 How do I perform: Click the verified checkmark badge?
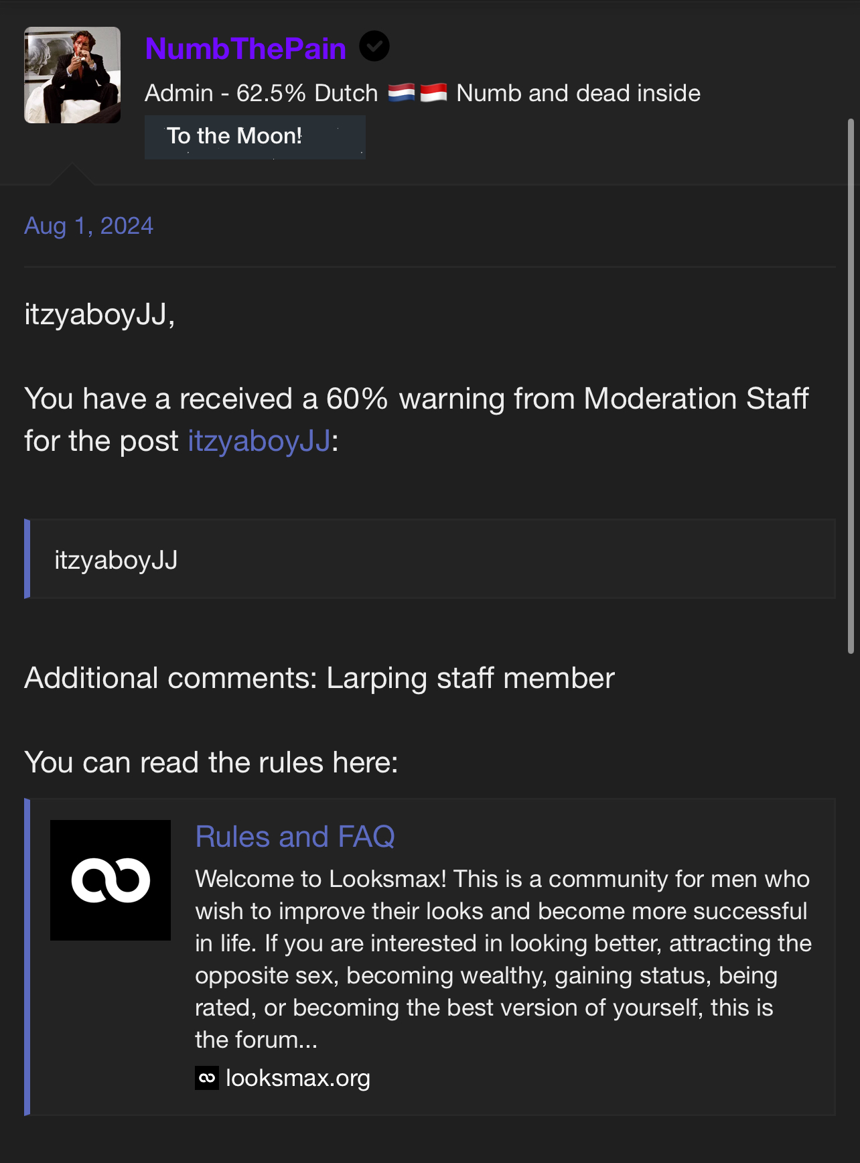pos(374,46)
